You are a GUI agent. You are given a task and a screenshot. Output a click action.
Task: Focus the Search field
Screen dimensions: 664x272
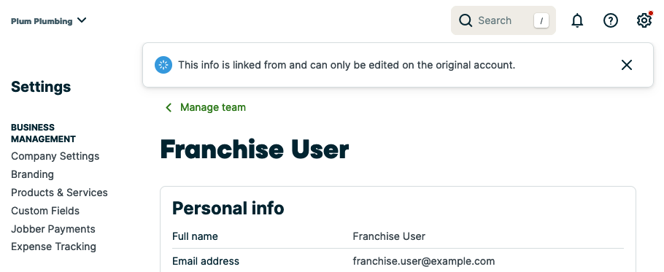(503, 20)
